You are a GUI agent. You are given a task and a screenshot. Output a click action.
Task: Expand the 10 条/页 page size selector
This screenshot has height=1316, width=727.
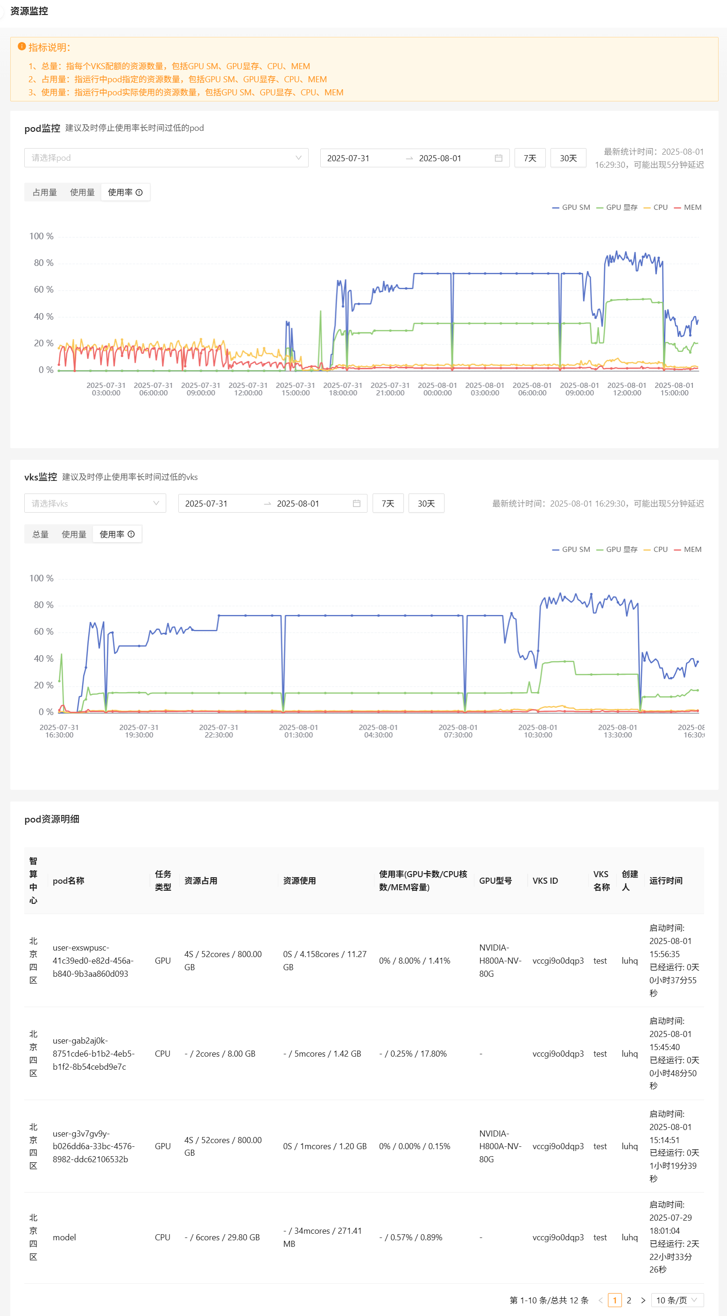pos(677,1300)
